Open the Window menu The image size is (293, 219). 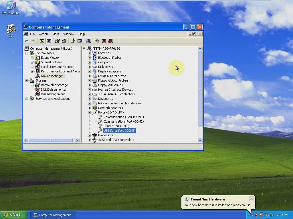pos(69,34)
